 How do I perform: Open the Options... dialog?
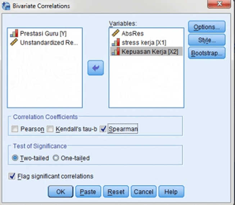click(x=207, y=27)
